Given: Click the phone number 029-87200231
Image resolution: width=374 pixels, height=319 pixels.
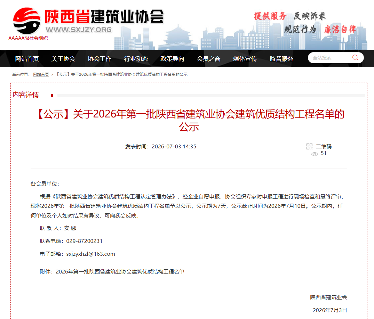Looking at the screenshot, I should pos(85,241).
